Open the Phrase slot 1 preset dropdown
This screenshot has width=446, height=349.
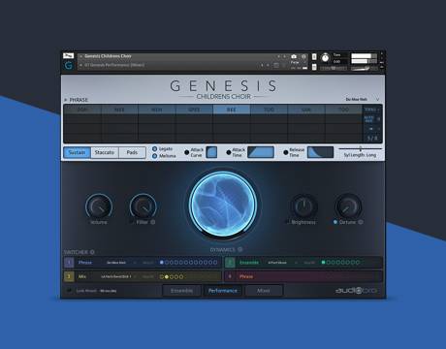coord(135,263)
